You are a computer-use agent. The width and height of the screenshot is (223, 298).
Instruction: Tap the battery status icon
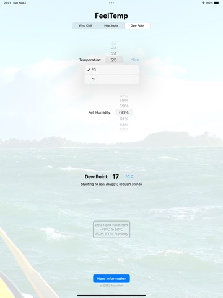(x=216, y=3)
